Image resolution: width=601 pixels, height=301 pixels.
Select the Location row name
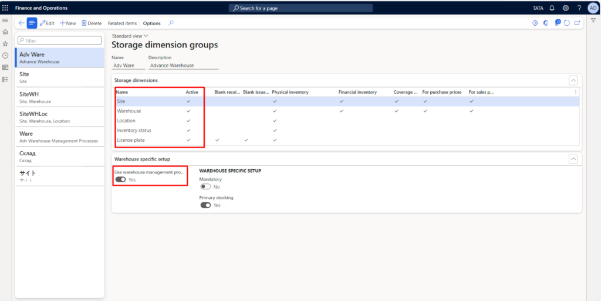click(x=126, y=121)
